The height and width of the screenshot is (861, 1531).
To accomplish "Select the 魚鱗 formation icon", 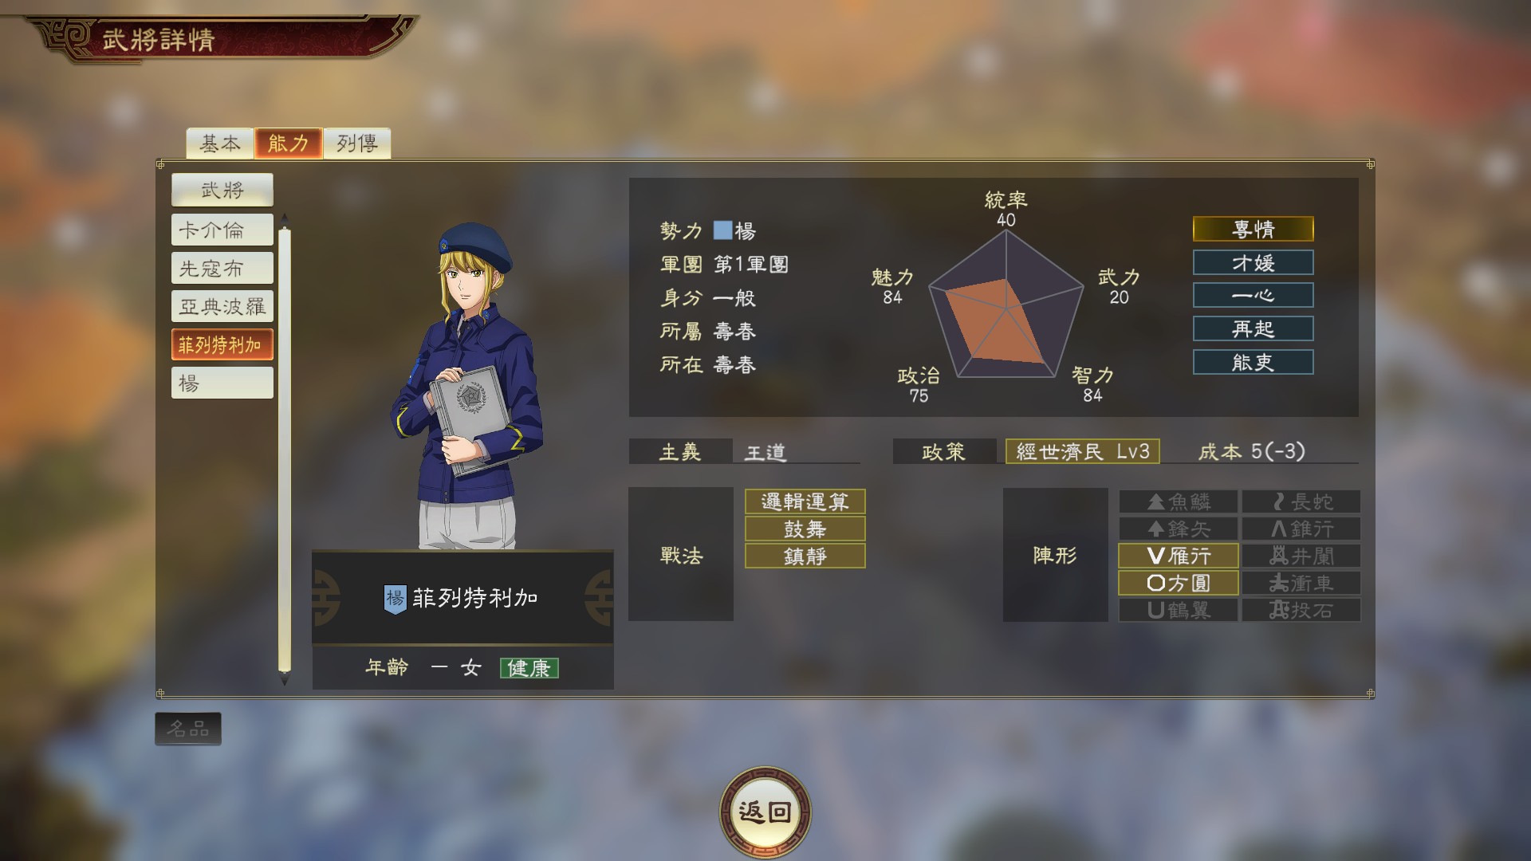I will coord(1156,501).
